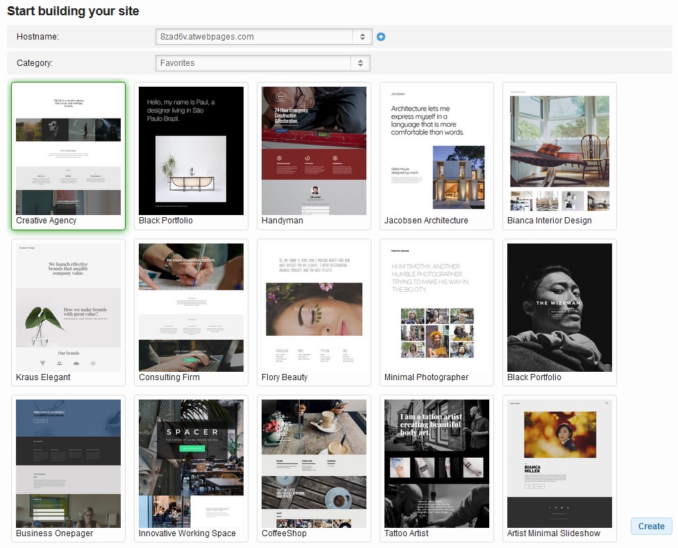
Task: Select the CoffeeShop template thumbnail
Action: pyautogui.click(x=314, y=463)
